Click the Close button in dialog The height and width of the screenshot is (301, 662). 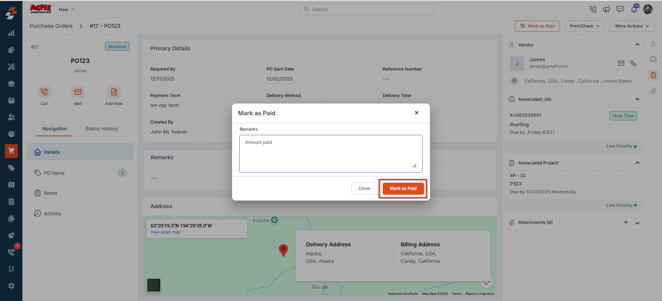click(x=364, y=189)
